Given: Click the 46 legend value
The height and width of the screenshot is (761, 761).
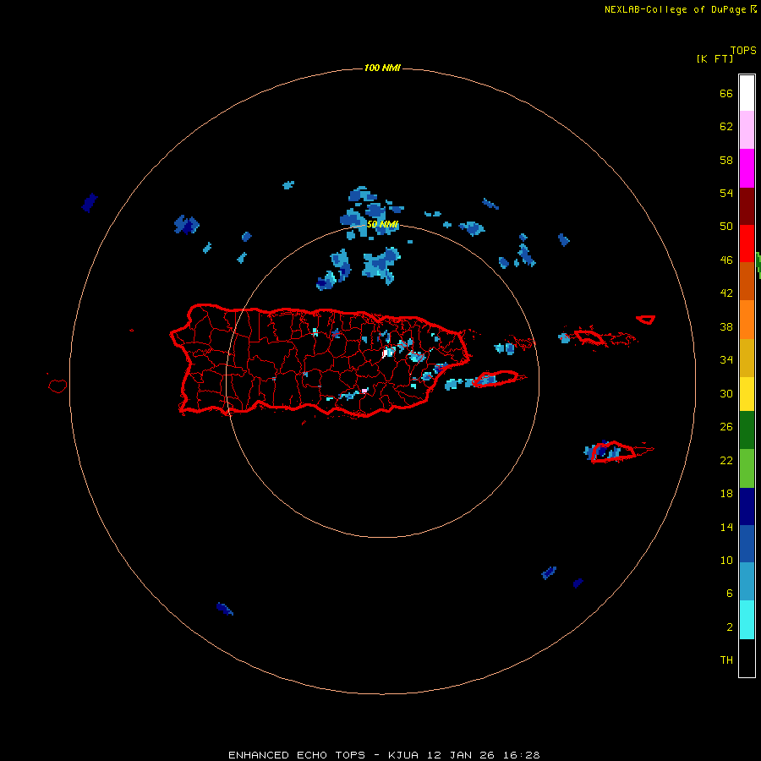Looking at the screenshot, I should (726, 260).
